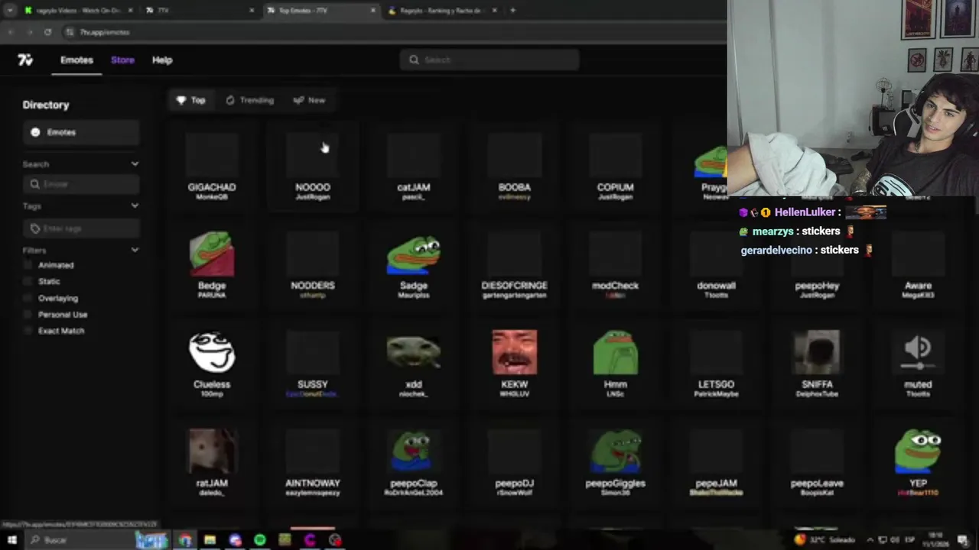Open Windows Start menu

(x=11, y=540)
